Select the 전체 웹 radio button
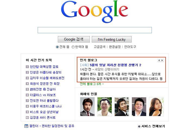Screen dimensions: 190x130 (x=57, y=47)
